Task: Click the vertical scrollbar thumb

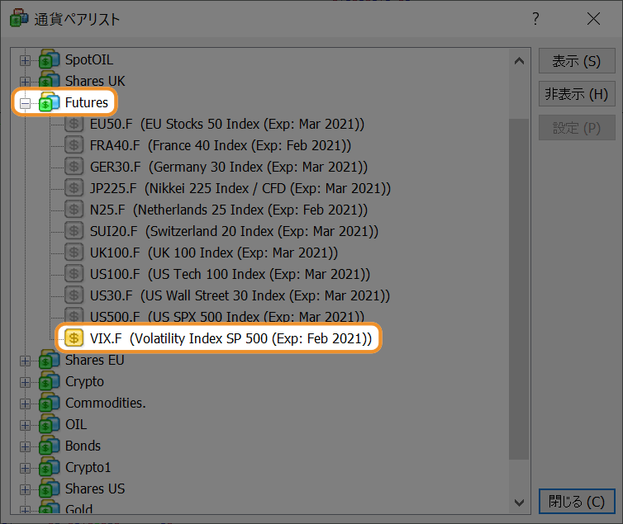Action: [x=519, y=289]
